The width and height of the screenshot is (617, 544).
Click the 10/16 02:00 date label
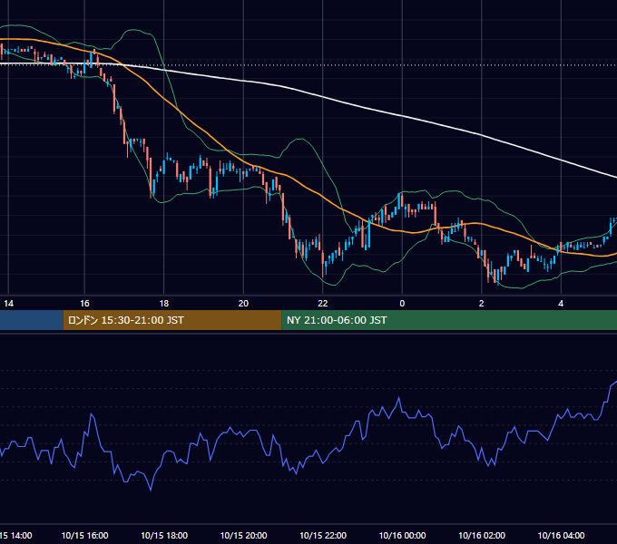tap(482, 535)
